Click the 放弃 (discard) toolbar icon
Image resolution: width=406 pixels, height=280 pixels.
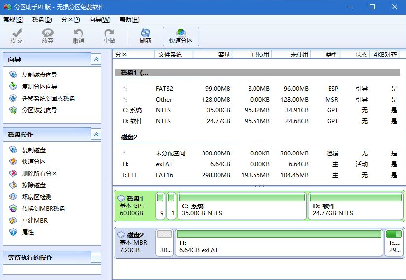(x=48, y=36)
